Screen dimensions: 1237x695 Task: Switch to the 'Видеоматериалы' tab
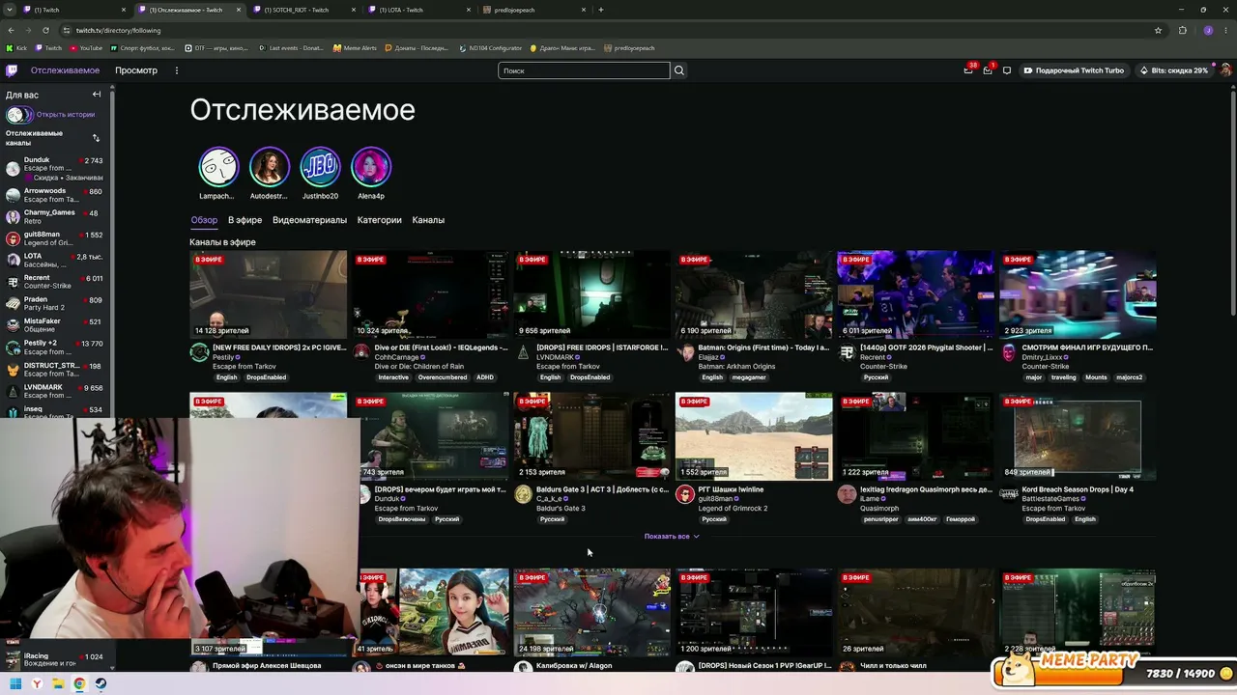pyautogui.click(x=309, y=220)
